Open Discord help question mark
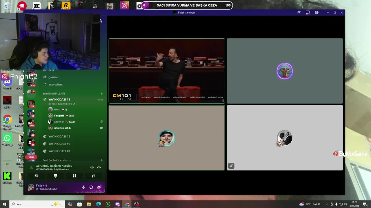The width and height of the screenshot is (371, 208). click(x=317, y=12)
